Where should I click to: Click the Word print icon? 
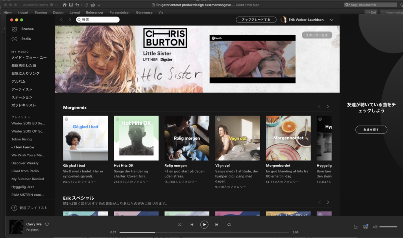click(x=93, y=5)
